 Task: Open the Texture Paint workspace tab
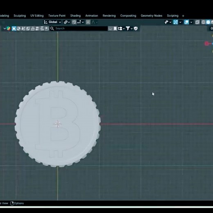[57, 16]
